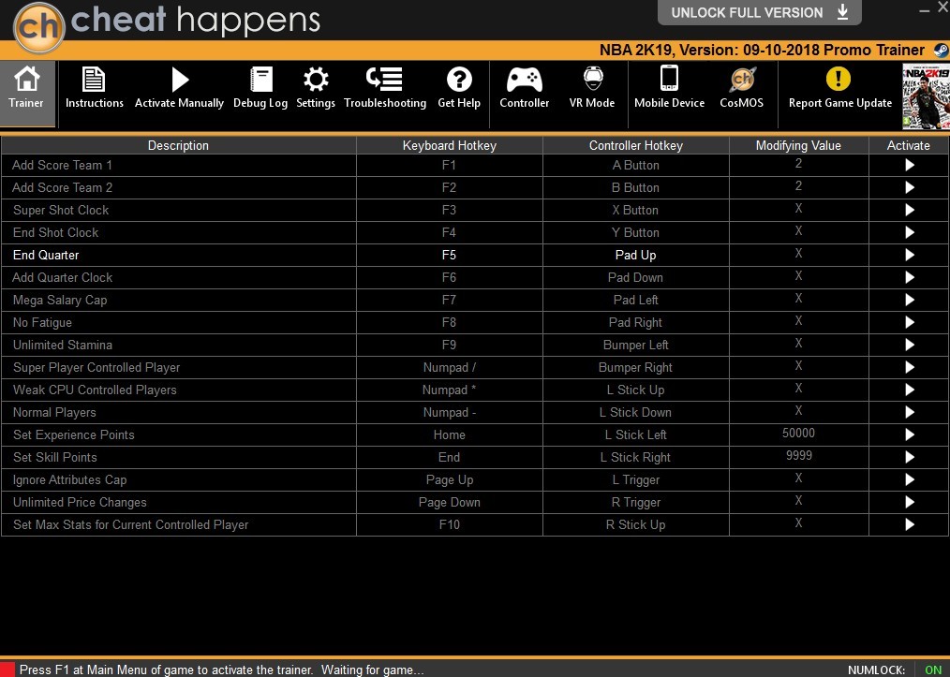Edit Skill Points value 9999

pos(798,456)
